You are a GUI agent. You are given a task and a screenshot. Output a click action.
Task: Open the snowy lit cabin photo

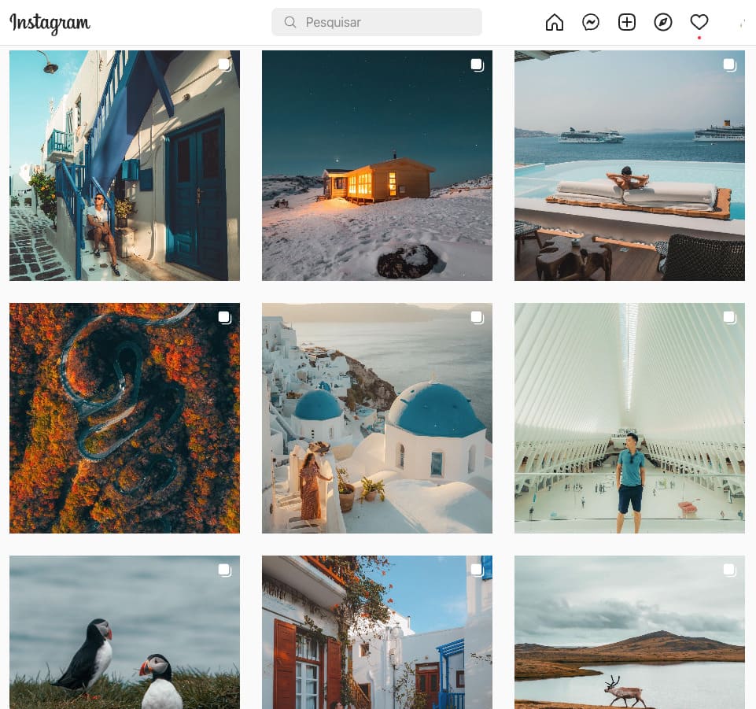coord(377,165)
